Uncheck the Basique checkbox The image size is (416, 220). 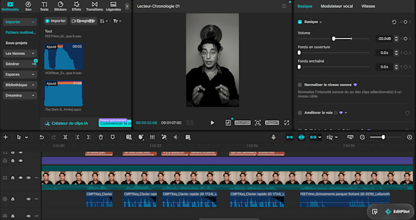pos(300,22)
